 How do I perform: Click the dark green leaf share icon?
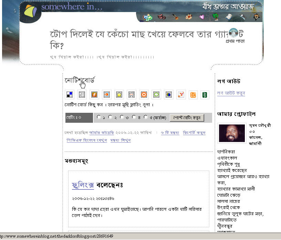pos(205,95)
